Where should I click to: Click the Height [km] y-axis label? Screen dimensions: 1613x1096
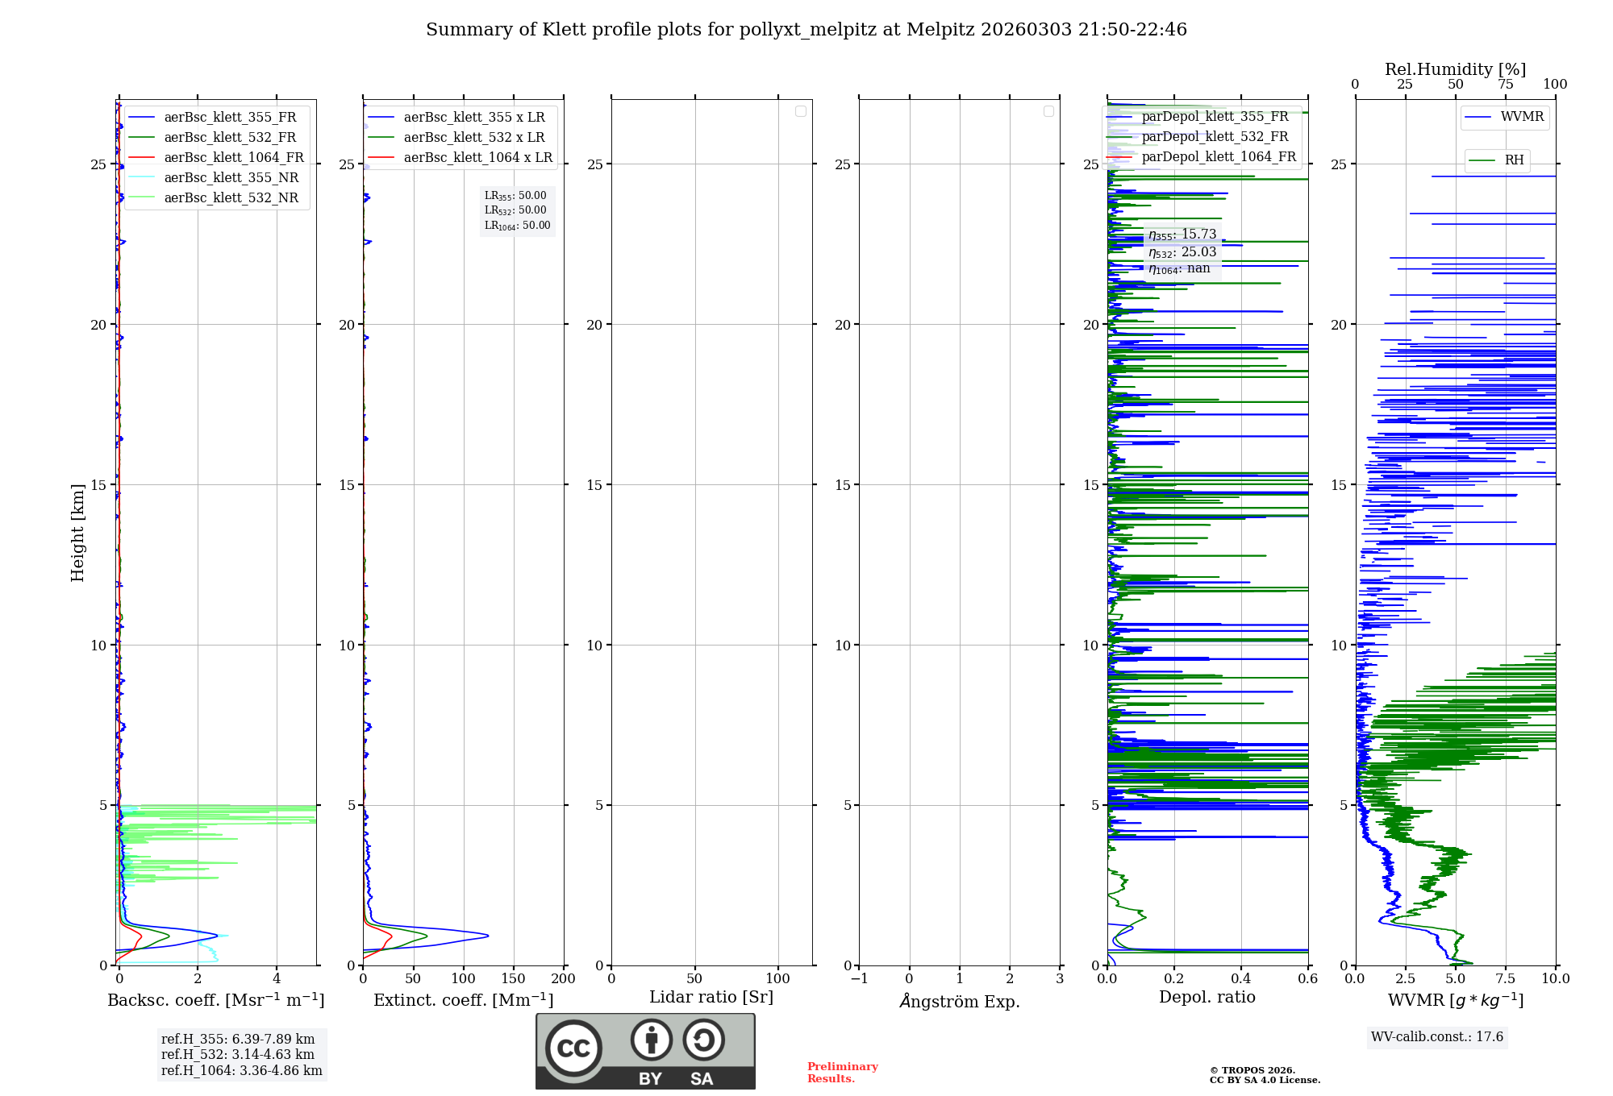(77, 533)
